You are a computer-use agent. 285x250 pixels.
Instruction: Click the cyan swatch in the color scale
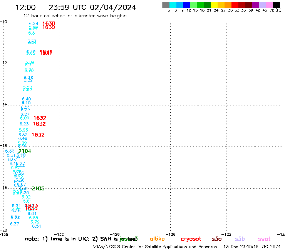173,5
